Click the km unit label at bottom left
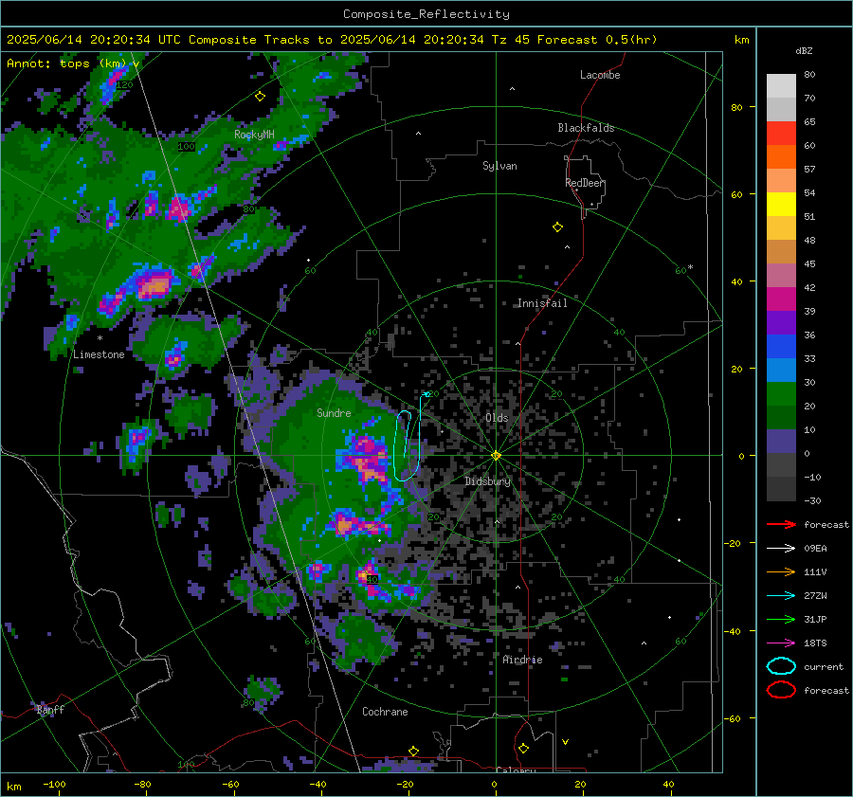 coord(13,787)
